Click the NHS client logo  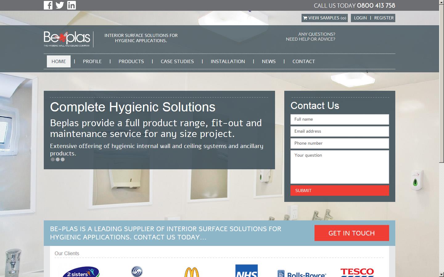pos(246,271)
